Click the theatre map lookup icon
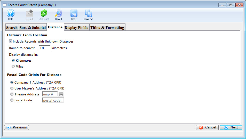 pyautogui.click(x=61, y=94)
